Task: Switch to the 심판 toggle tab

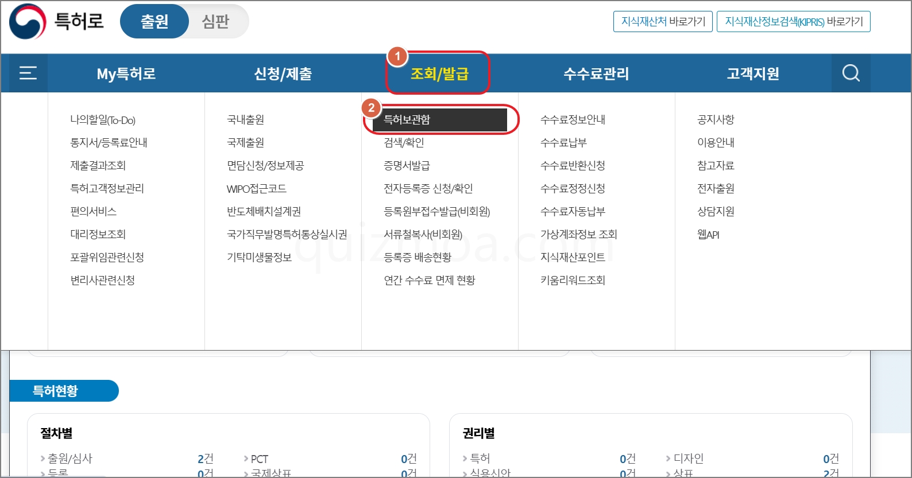Action: point(216,21)
